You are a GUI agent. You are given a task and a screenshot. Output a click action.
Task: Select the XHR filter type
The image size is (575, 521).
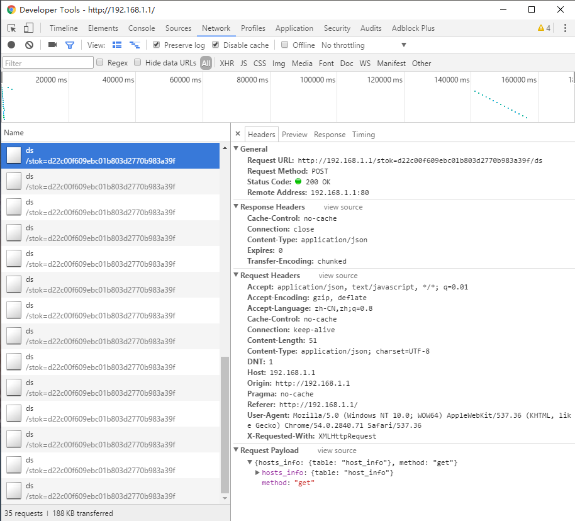click(x=226, y=63)
